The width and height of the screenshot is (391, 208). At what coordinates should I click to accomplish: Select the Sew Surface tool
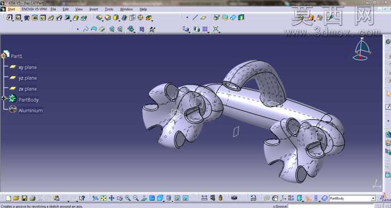pos(241,17)
